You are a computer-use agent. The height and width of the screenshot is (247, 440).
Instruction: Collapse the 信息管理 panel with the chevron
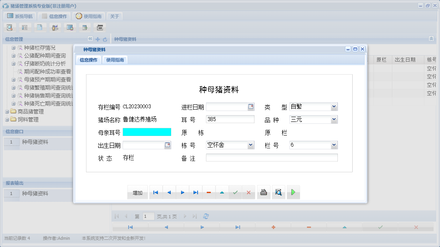pyautogui.click(x=90, y=39)
